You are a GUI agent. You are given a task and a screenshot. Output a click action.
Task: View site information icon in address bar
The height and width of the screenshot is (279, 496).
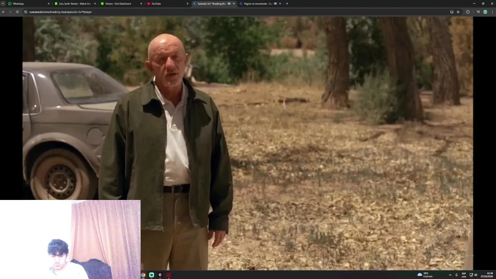[x=26, y=12]
